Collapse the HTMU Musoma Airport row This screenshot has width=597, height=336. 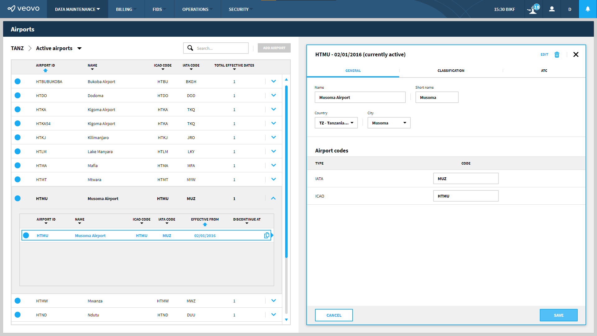point(273,198)
